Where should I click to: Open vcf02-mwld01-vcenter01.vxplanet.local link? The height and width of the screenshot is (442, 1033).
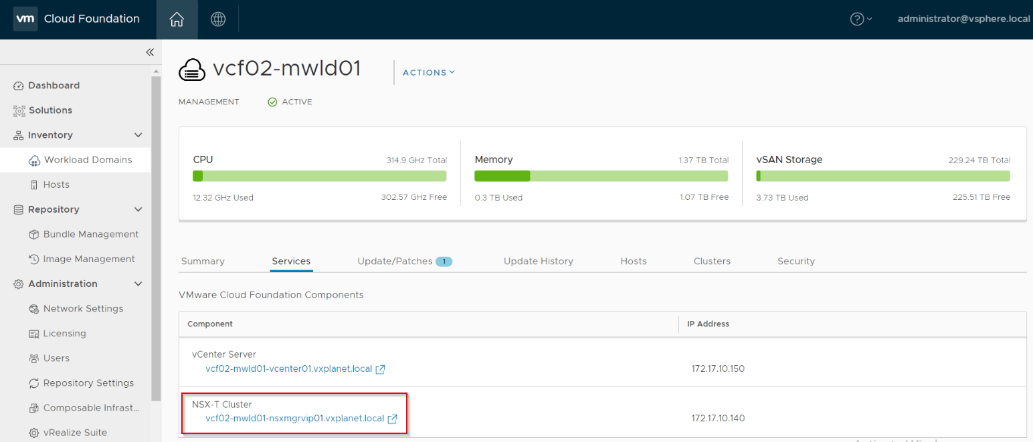(x=288, y=369)
